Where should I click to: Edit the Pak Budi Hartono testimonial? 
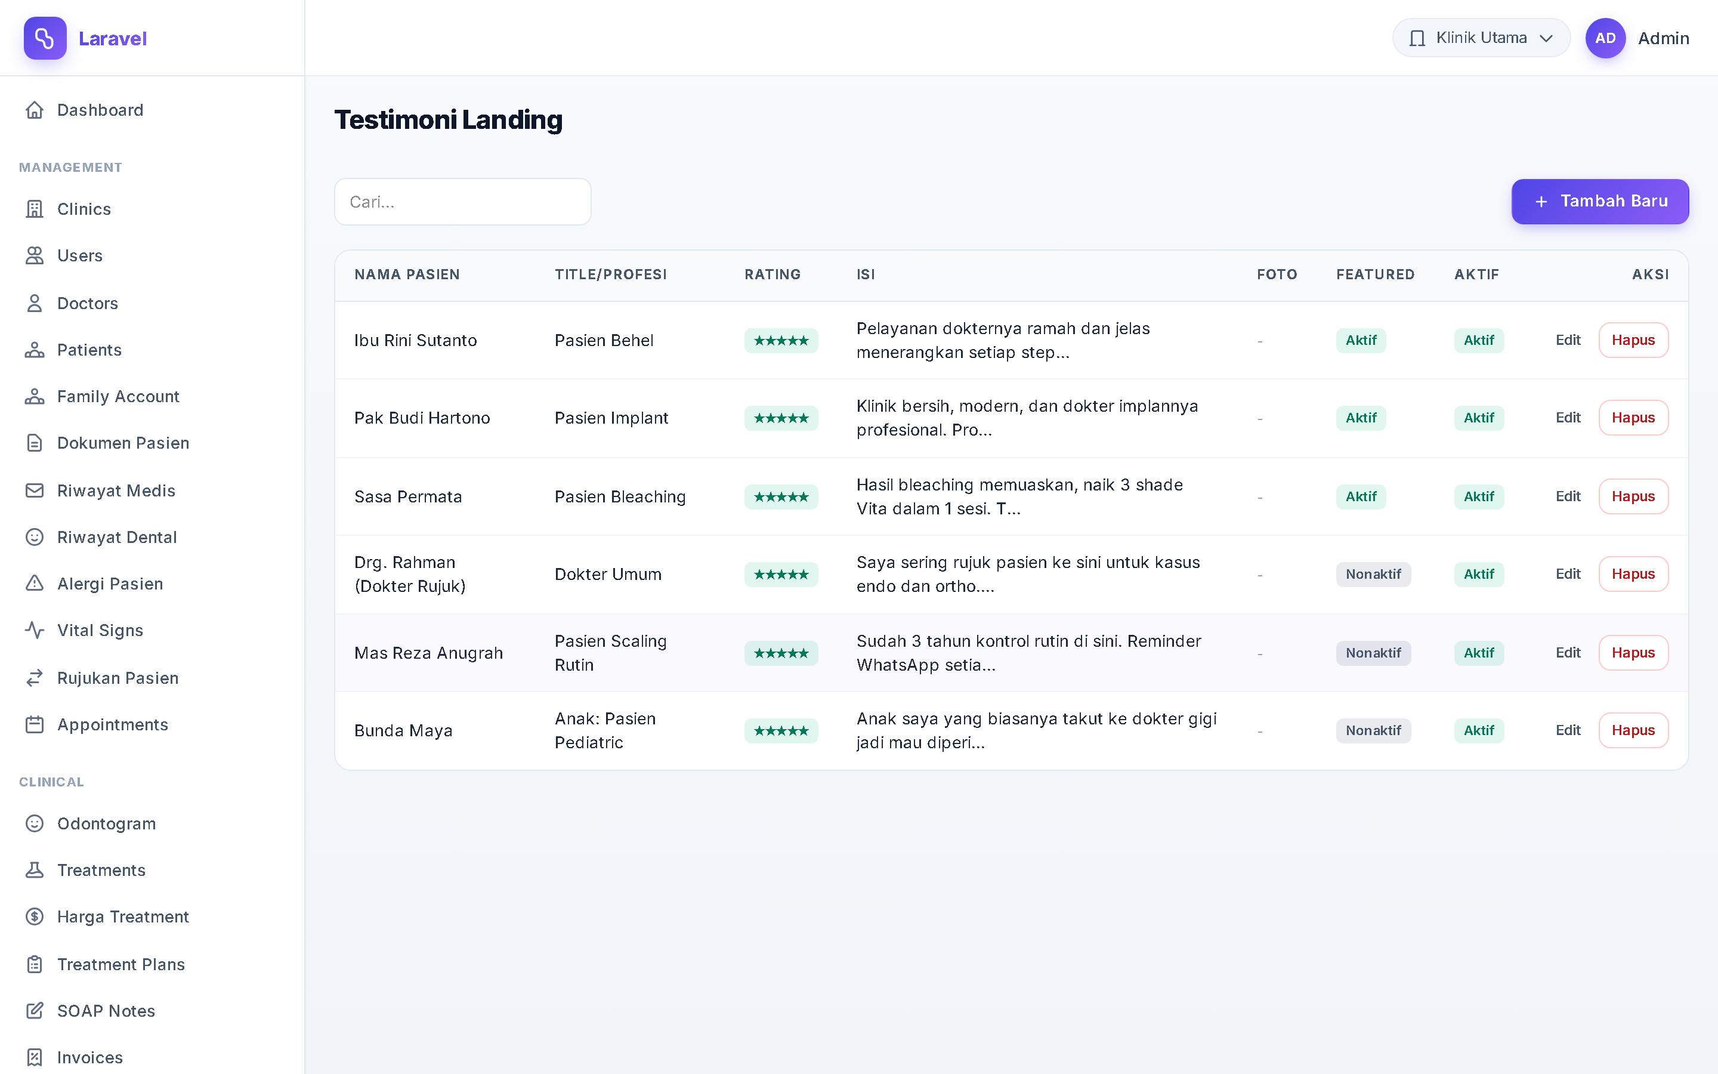[1568, 418]
